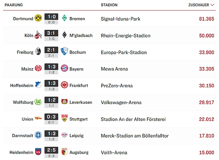Open the Heidenheim vs Augsburg 2:5 result
Screen dimensions: 219x160
(51, 150)
